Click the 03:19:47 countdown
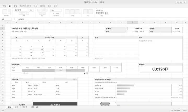This screenshot has height=112, width=188. tap(160, 69)
